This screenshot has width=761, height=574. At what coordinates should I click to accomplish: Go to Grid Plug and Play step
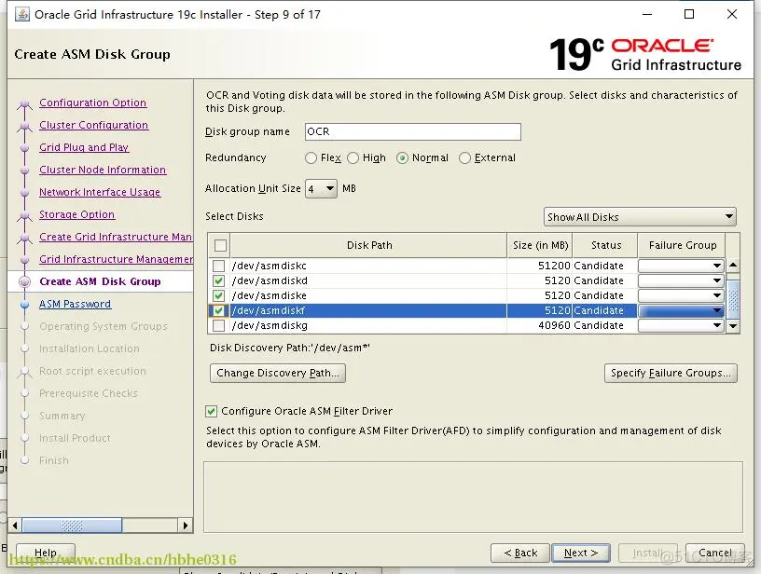pyautogui.click(x=84, y=147)
